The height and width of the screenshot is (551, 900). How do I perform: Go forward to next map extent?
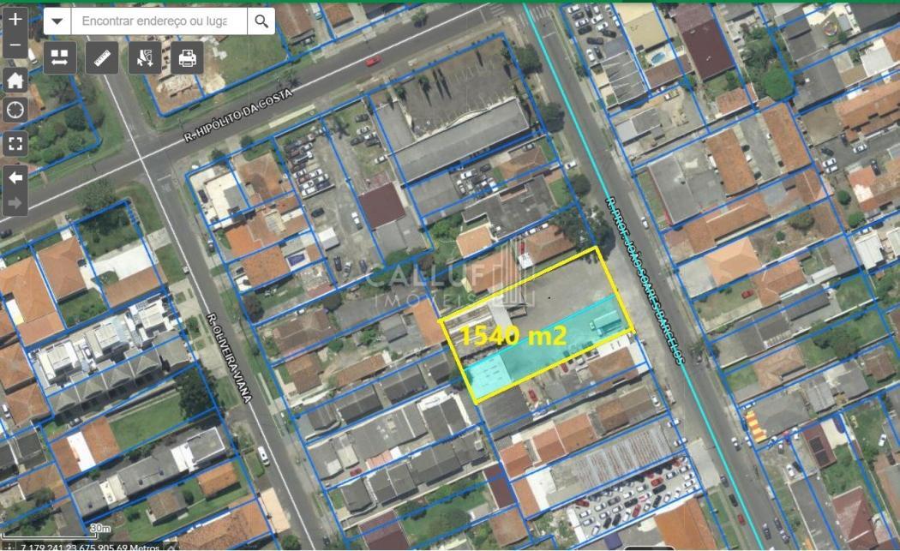[x=15, y=203]
